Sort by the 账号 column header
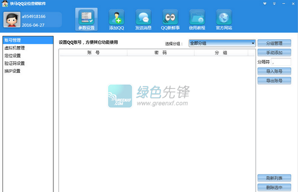This screenshot has height=192, width=298. tap(94, 53)
